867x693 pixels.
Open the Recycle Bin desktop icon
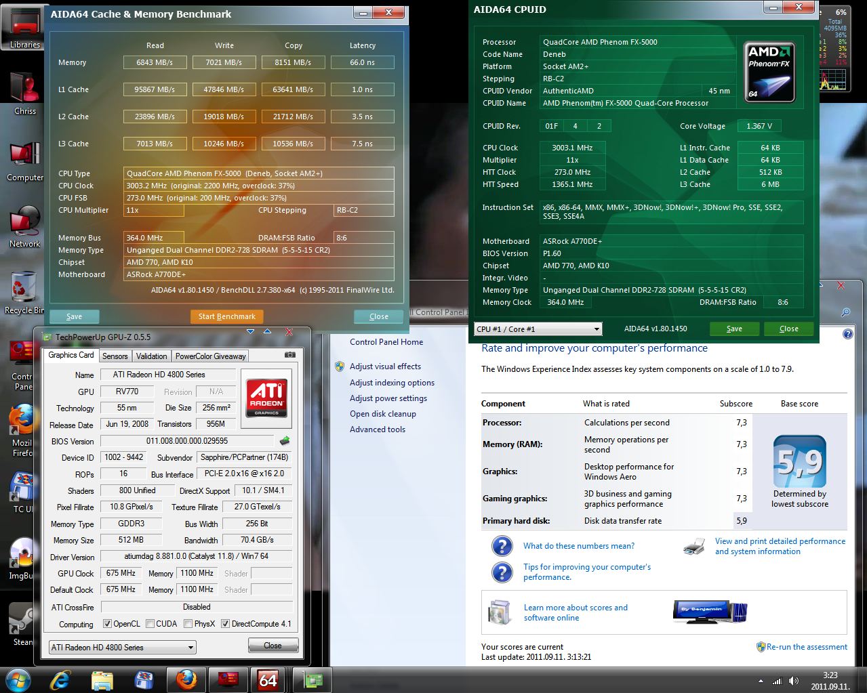point(23,293)
